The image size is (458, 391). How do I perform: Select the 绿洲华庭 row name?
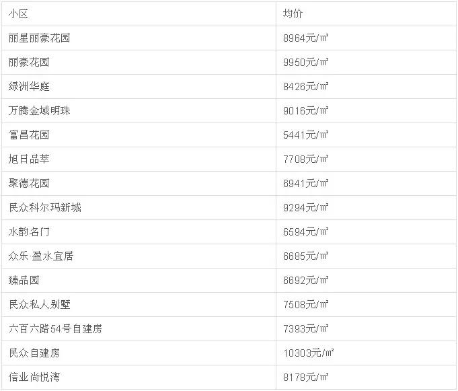tap(29, 87)
